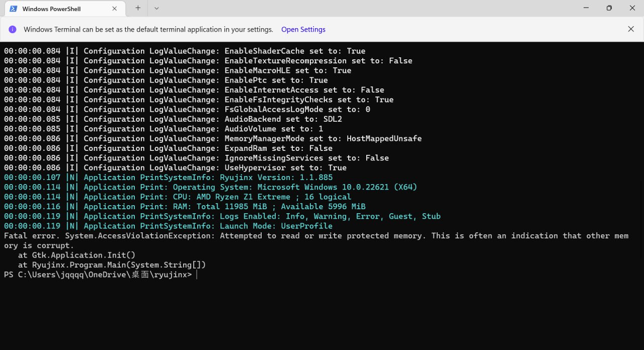The height and width of the screenshot is (350, 644).
Task: Click the PowerShell icon on the tab
Action: [13, 9]
